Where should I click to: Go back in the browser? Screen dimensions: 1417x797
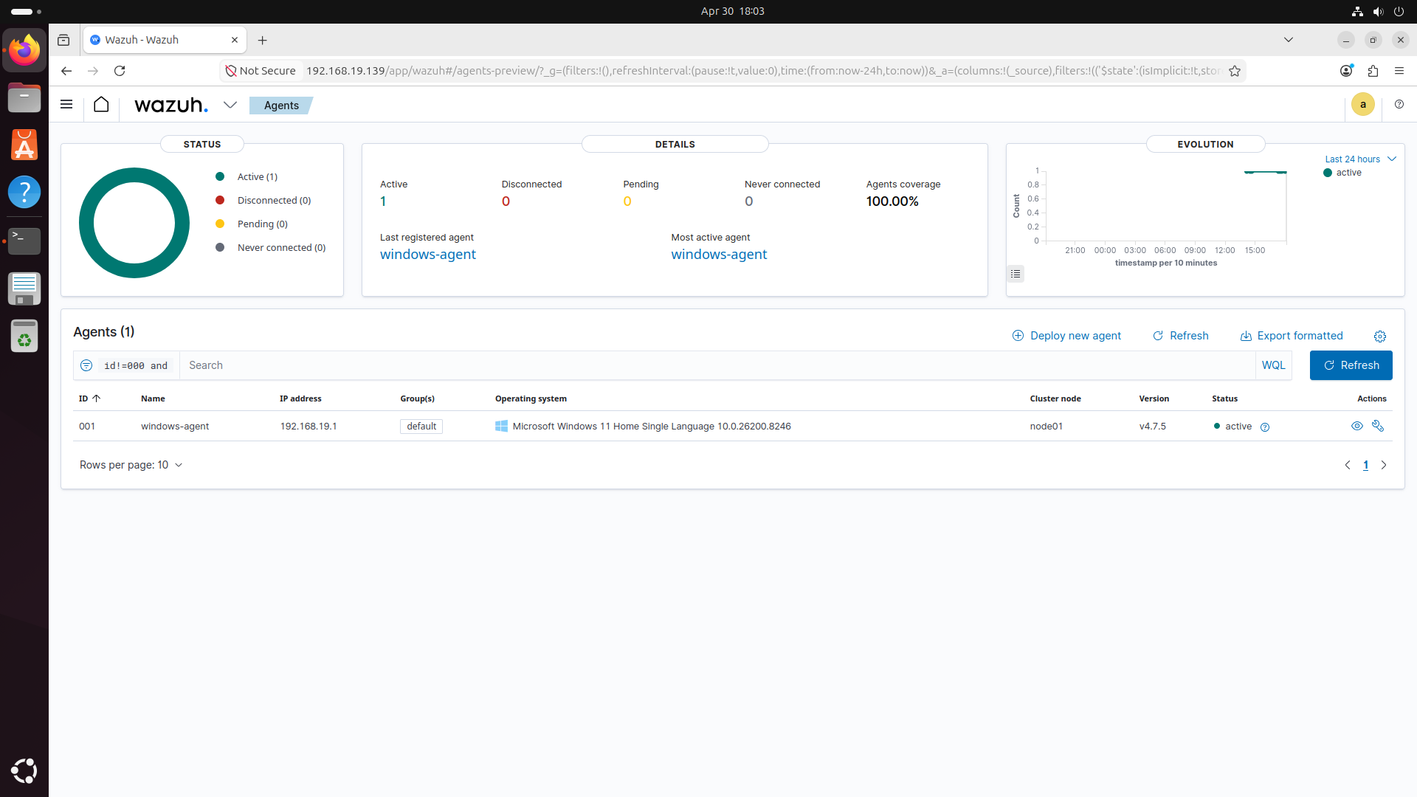click(66, 71)
